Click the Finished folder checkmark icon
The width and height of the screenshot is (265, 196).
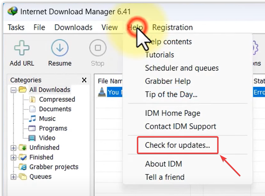tap(23, 157)
